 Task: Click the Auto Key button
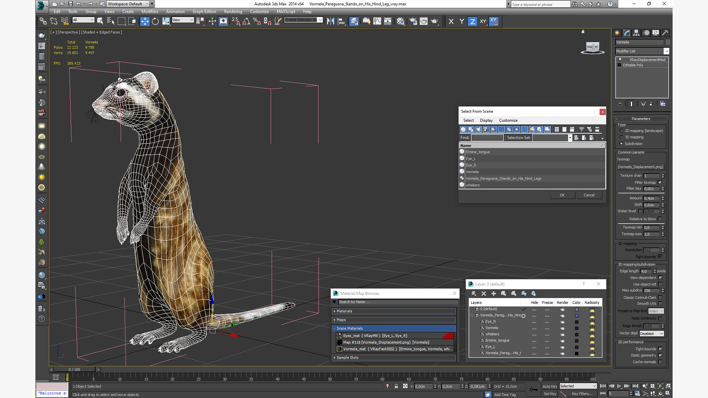coord(549,386)
